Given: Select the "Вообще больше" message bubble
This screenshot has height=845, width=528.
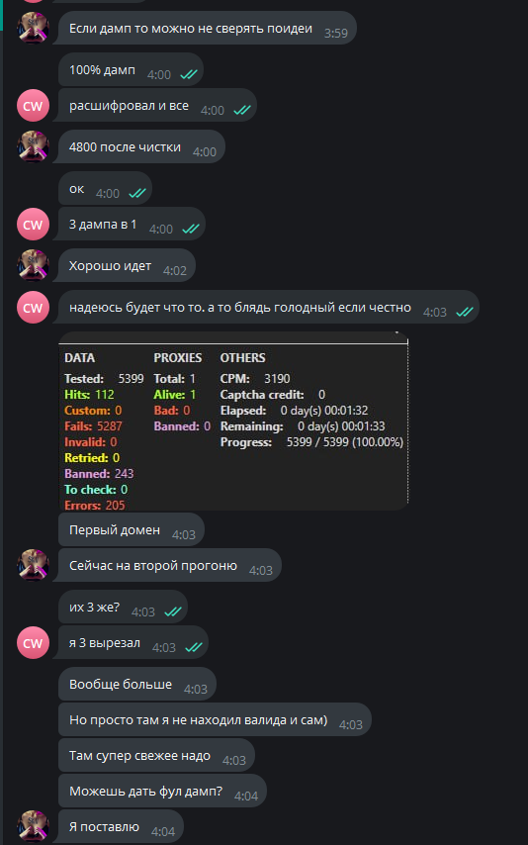Looking at the screenshot, I should tap(136, 684).
